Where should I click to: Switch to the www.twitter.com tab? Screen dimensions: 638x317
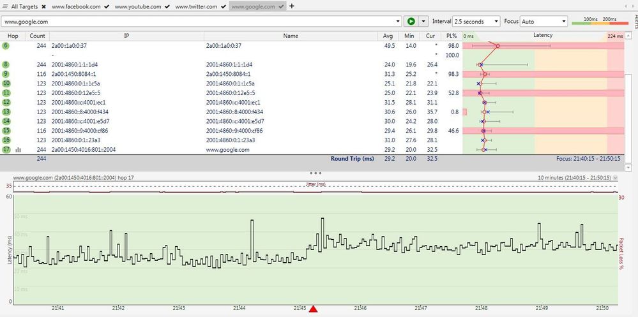click(196, 6)
